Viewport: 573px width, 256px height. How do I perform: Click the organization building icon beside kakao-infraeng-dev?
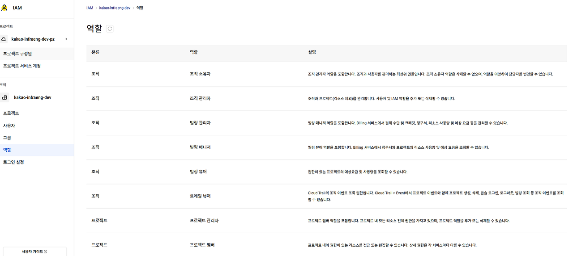click(4, 97)
